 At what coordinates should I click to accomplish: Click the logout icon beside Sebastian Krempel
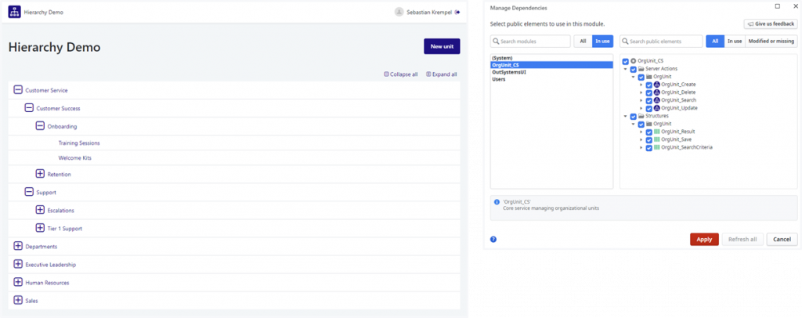(x=457, y=13)
